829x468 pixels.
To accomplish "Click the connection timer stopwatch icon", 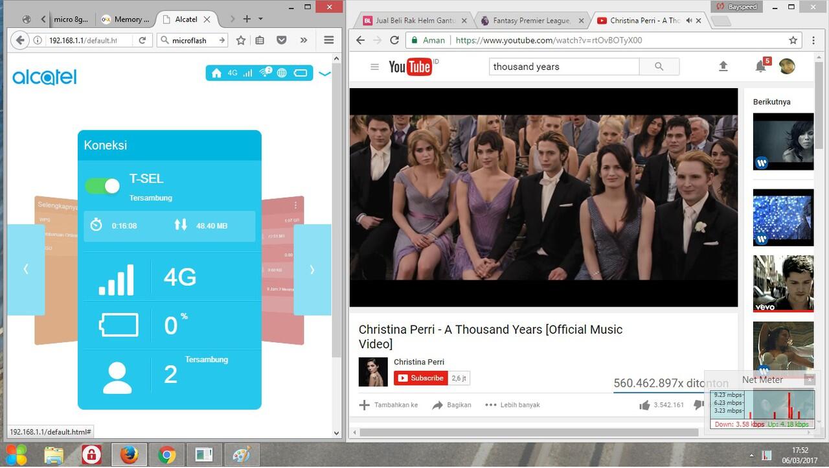I will pos(97,224).
